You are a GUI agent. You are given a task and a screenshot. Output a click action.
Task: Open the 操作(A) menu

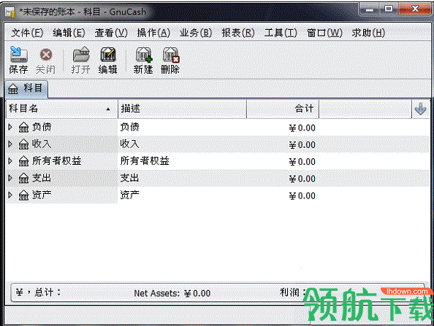pos(153,33)
